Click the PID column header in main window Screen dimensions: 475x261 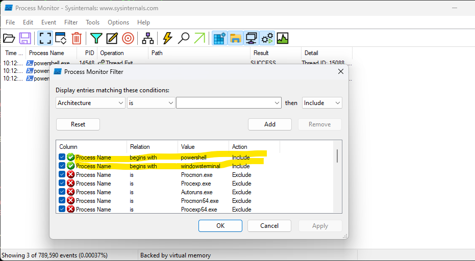[87, 53]
